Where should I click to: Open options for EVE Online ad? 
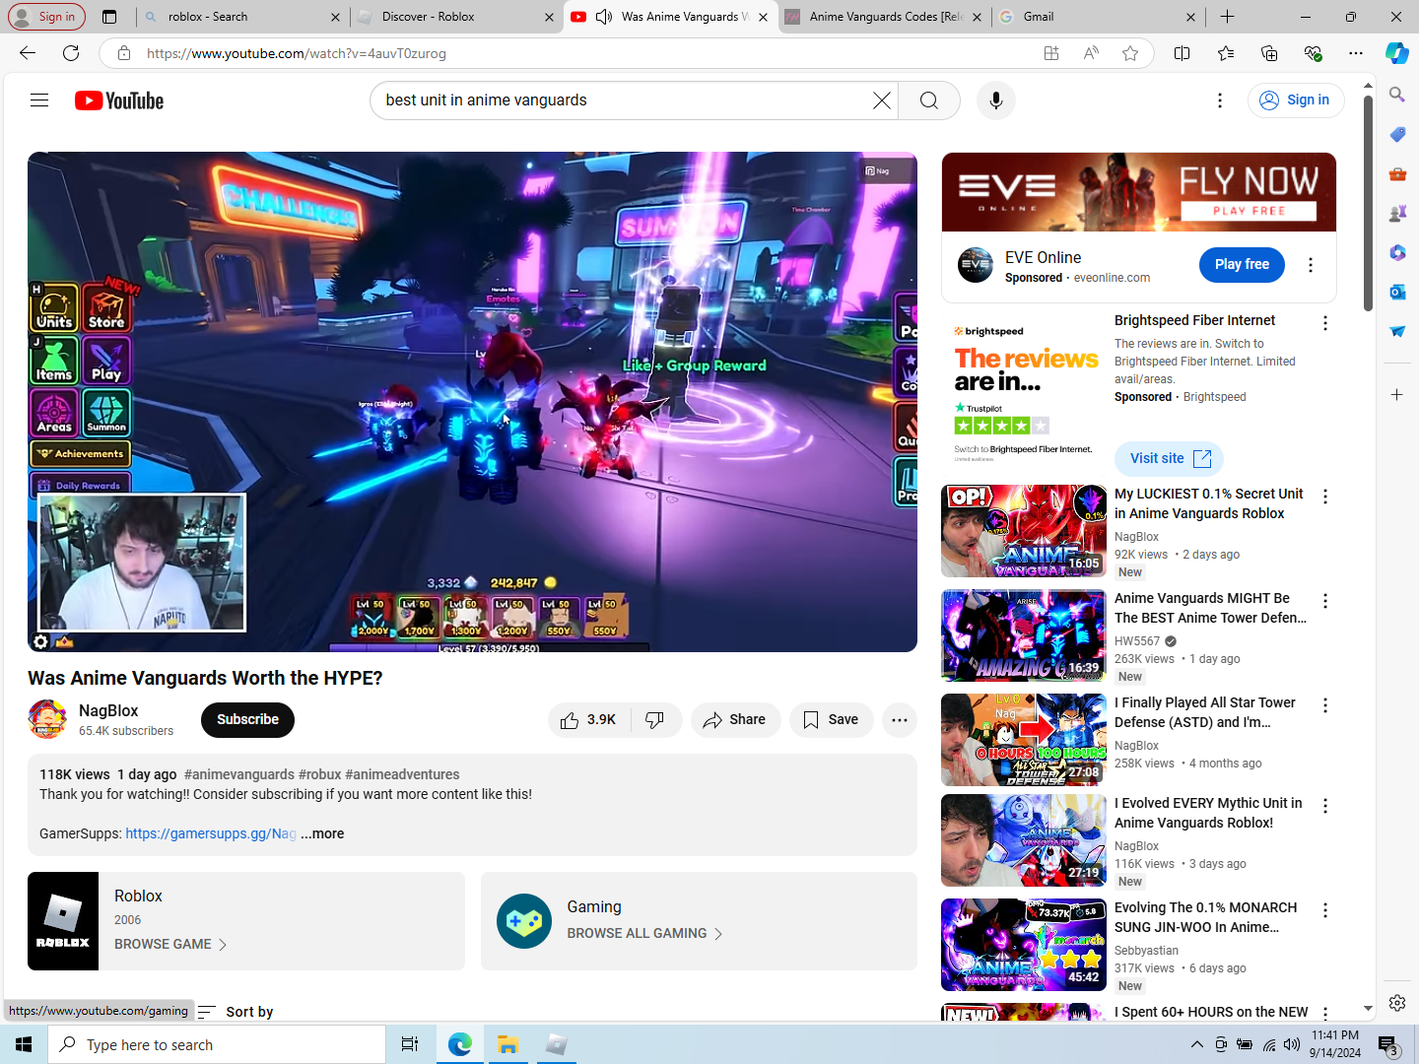(x=1311, y=265)
